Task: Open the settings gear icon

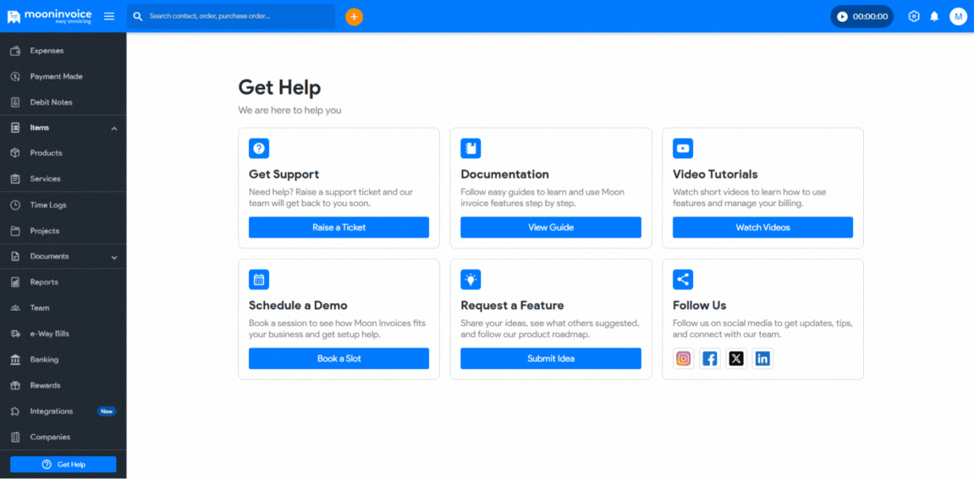Action: click(913, 16)
